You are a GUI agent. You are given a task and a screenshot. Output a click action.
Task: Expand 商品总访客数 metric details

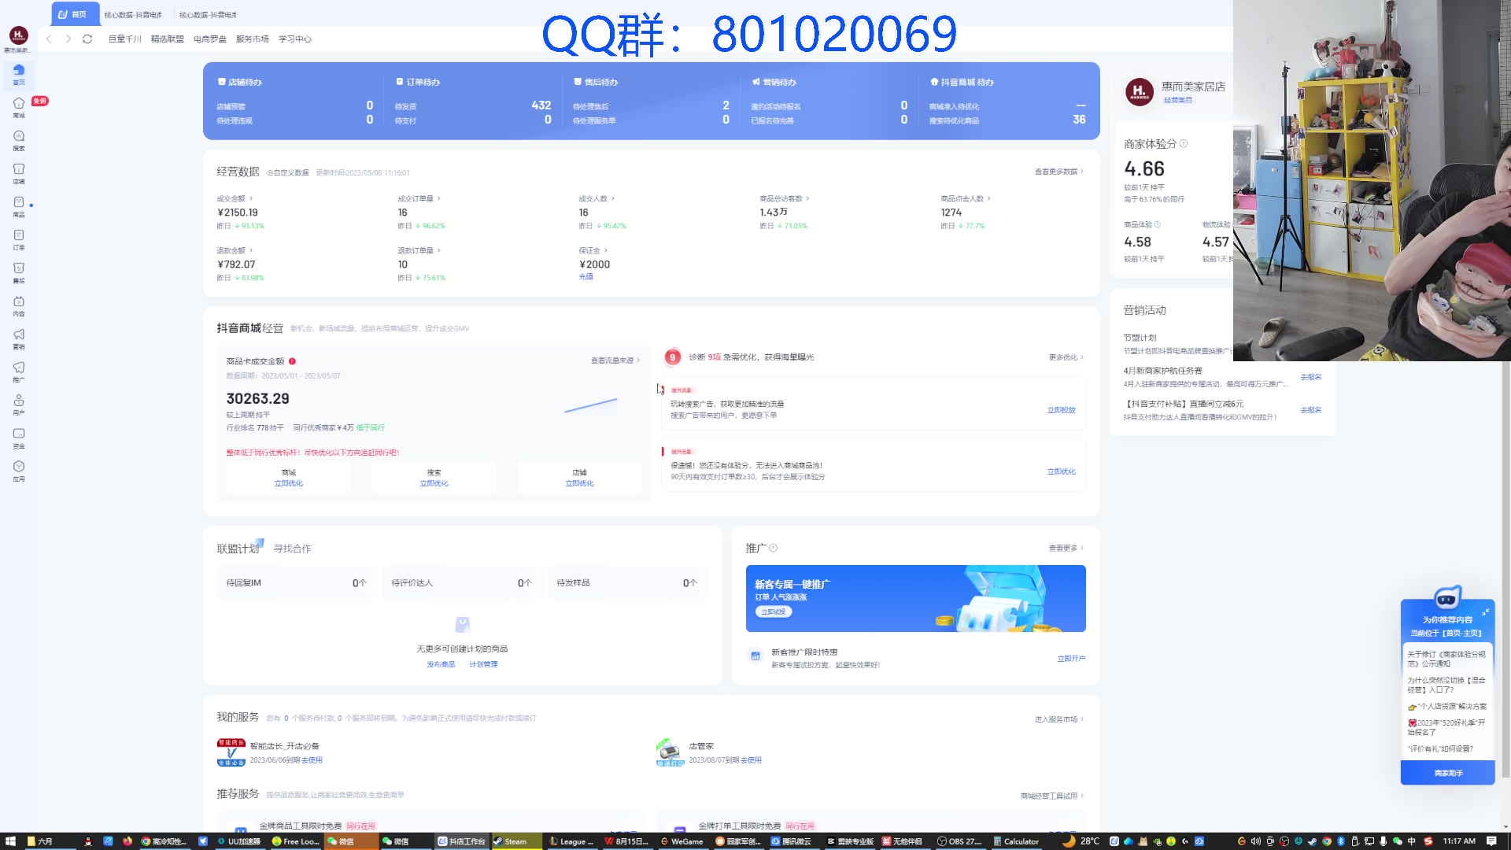784,198
